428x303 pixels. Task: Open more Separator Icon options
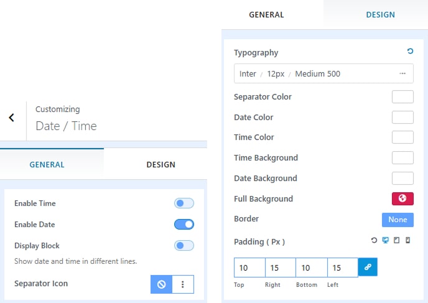[183, 284]
